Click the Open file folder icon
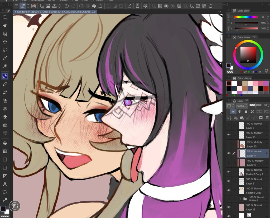The height and width of the screenshot is (218, 270). (x=48, y=6)
